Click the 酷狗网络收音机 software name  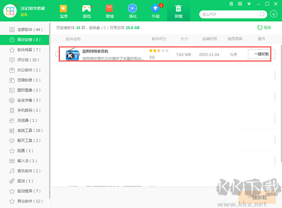point(95,51)
